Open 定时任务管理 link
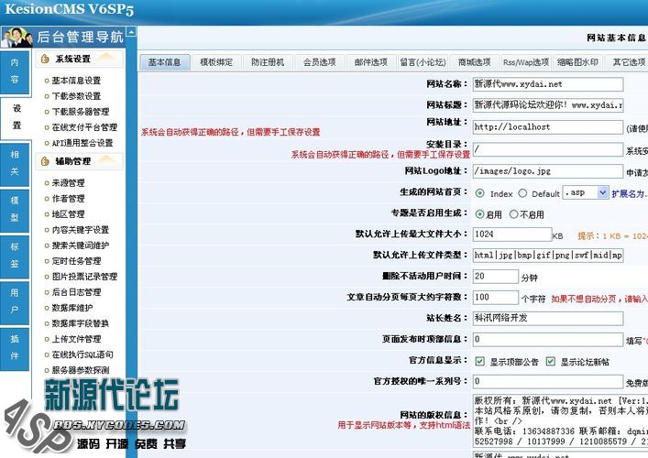 tap(76, 261)
